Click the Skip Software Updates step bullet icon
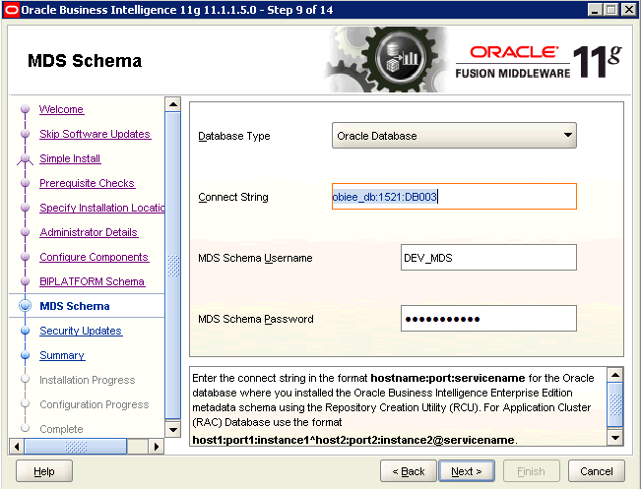641x489 pixels. pos(25,134)
